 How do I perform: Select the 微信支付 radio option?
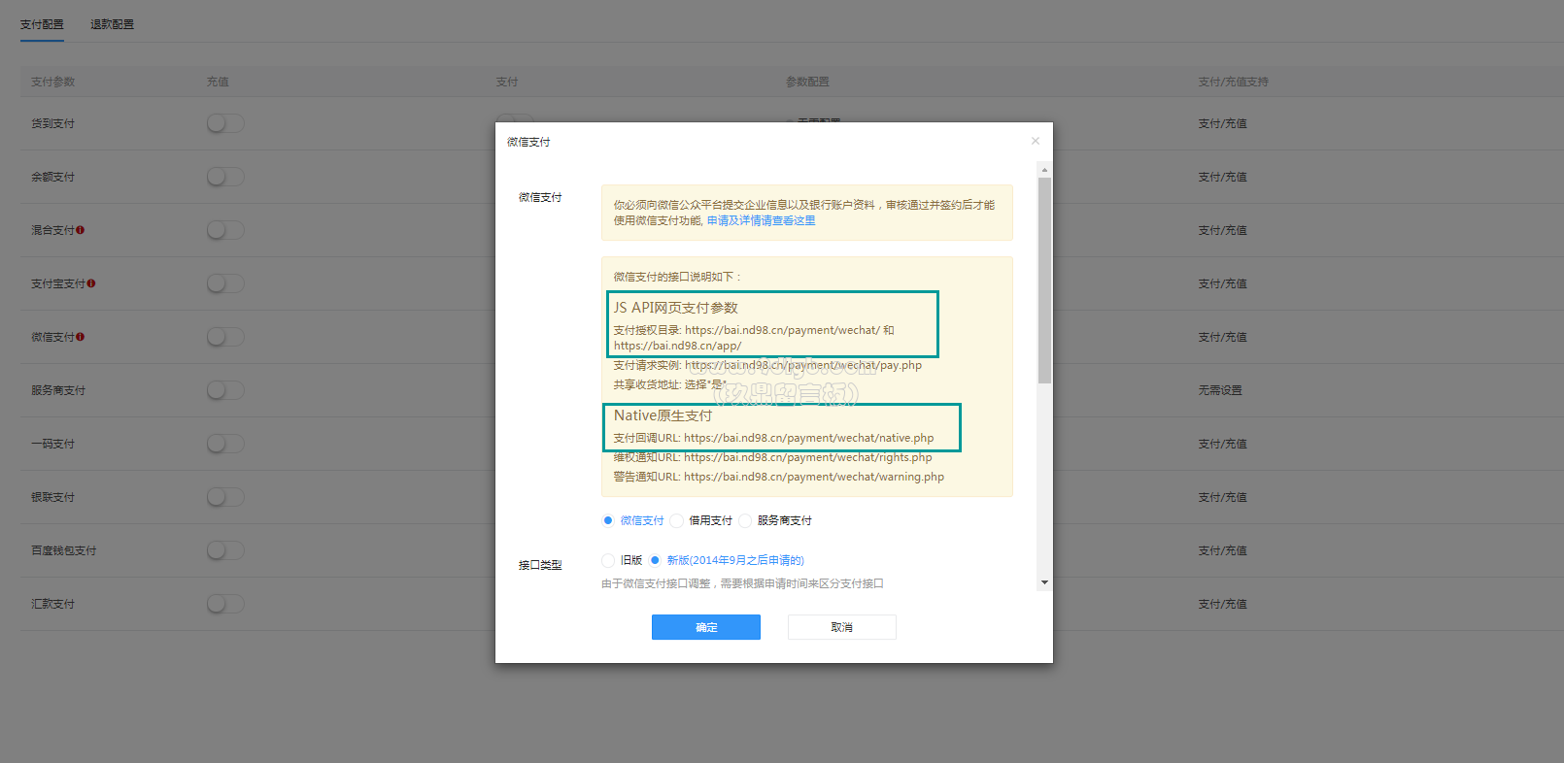click(x=608, y=520)
